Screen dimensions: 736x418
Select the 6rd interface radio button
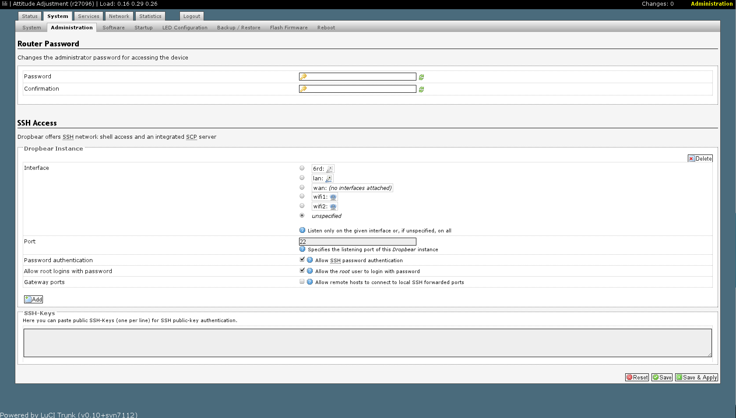point(302,168)
